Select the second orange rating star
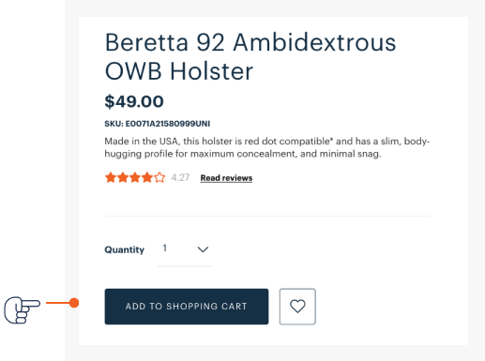The image size is (485, 361). click(x=123, y=177)
